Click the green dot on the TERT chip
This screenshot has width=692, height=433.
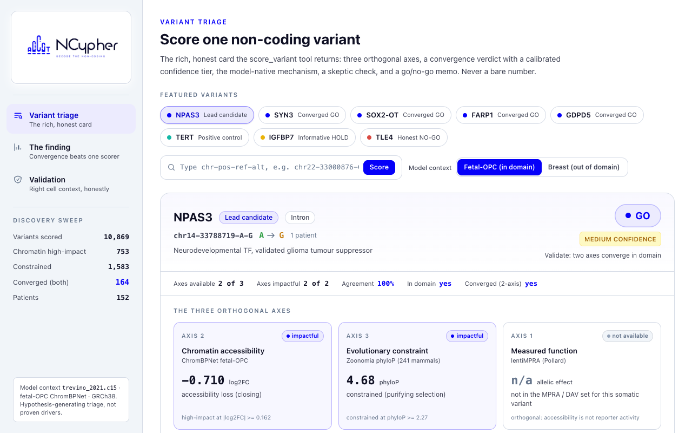170,137
